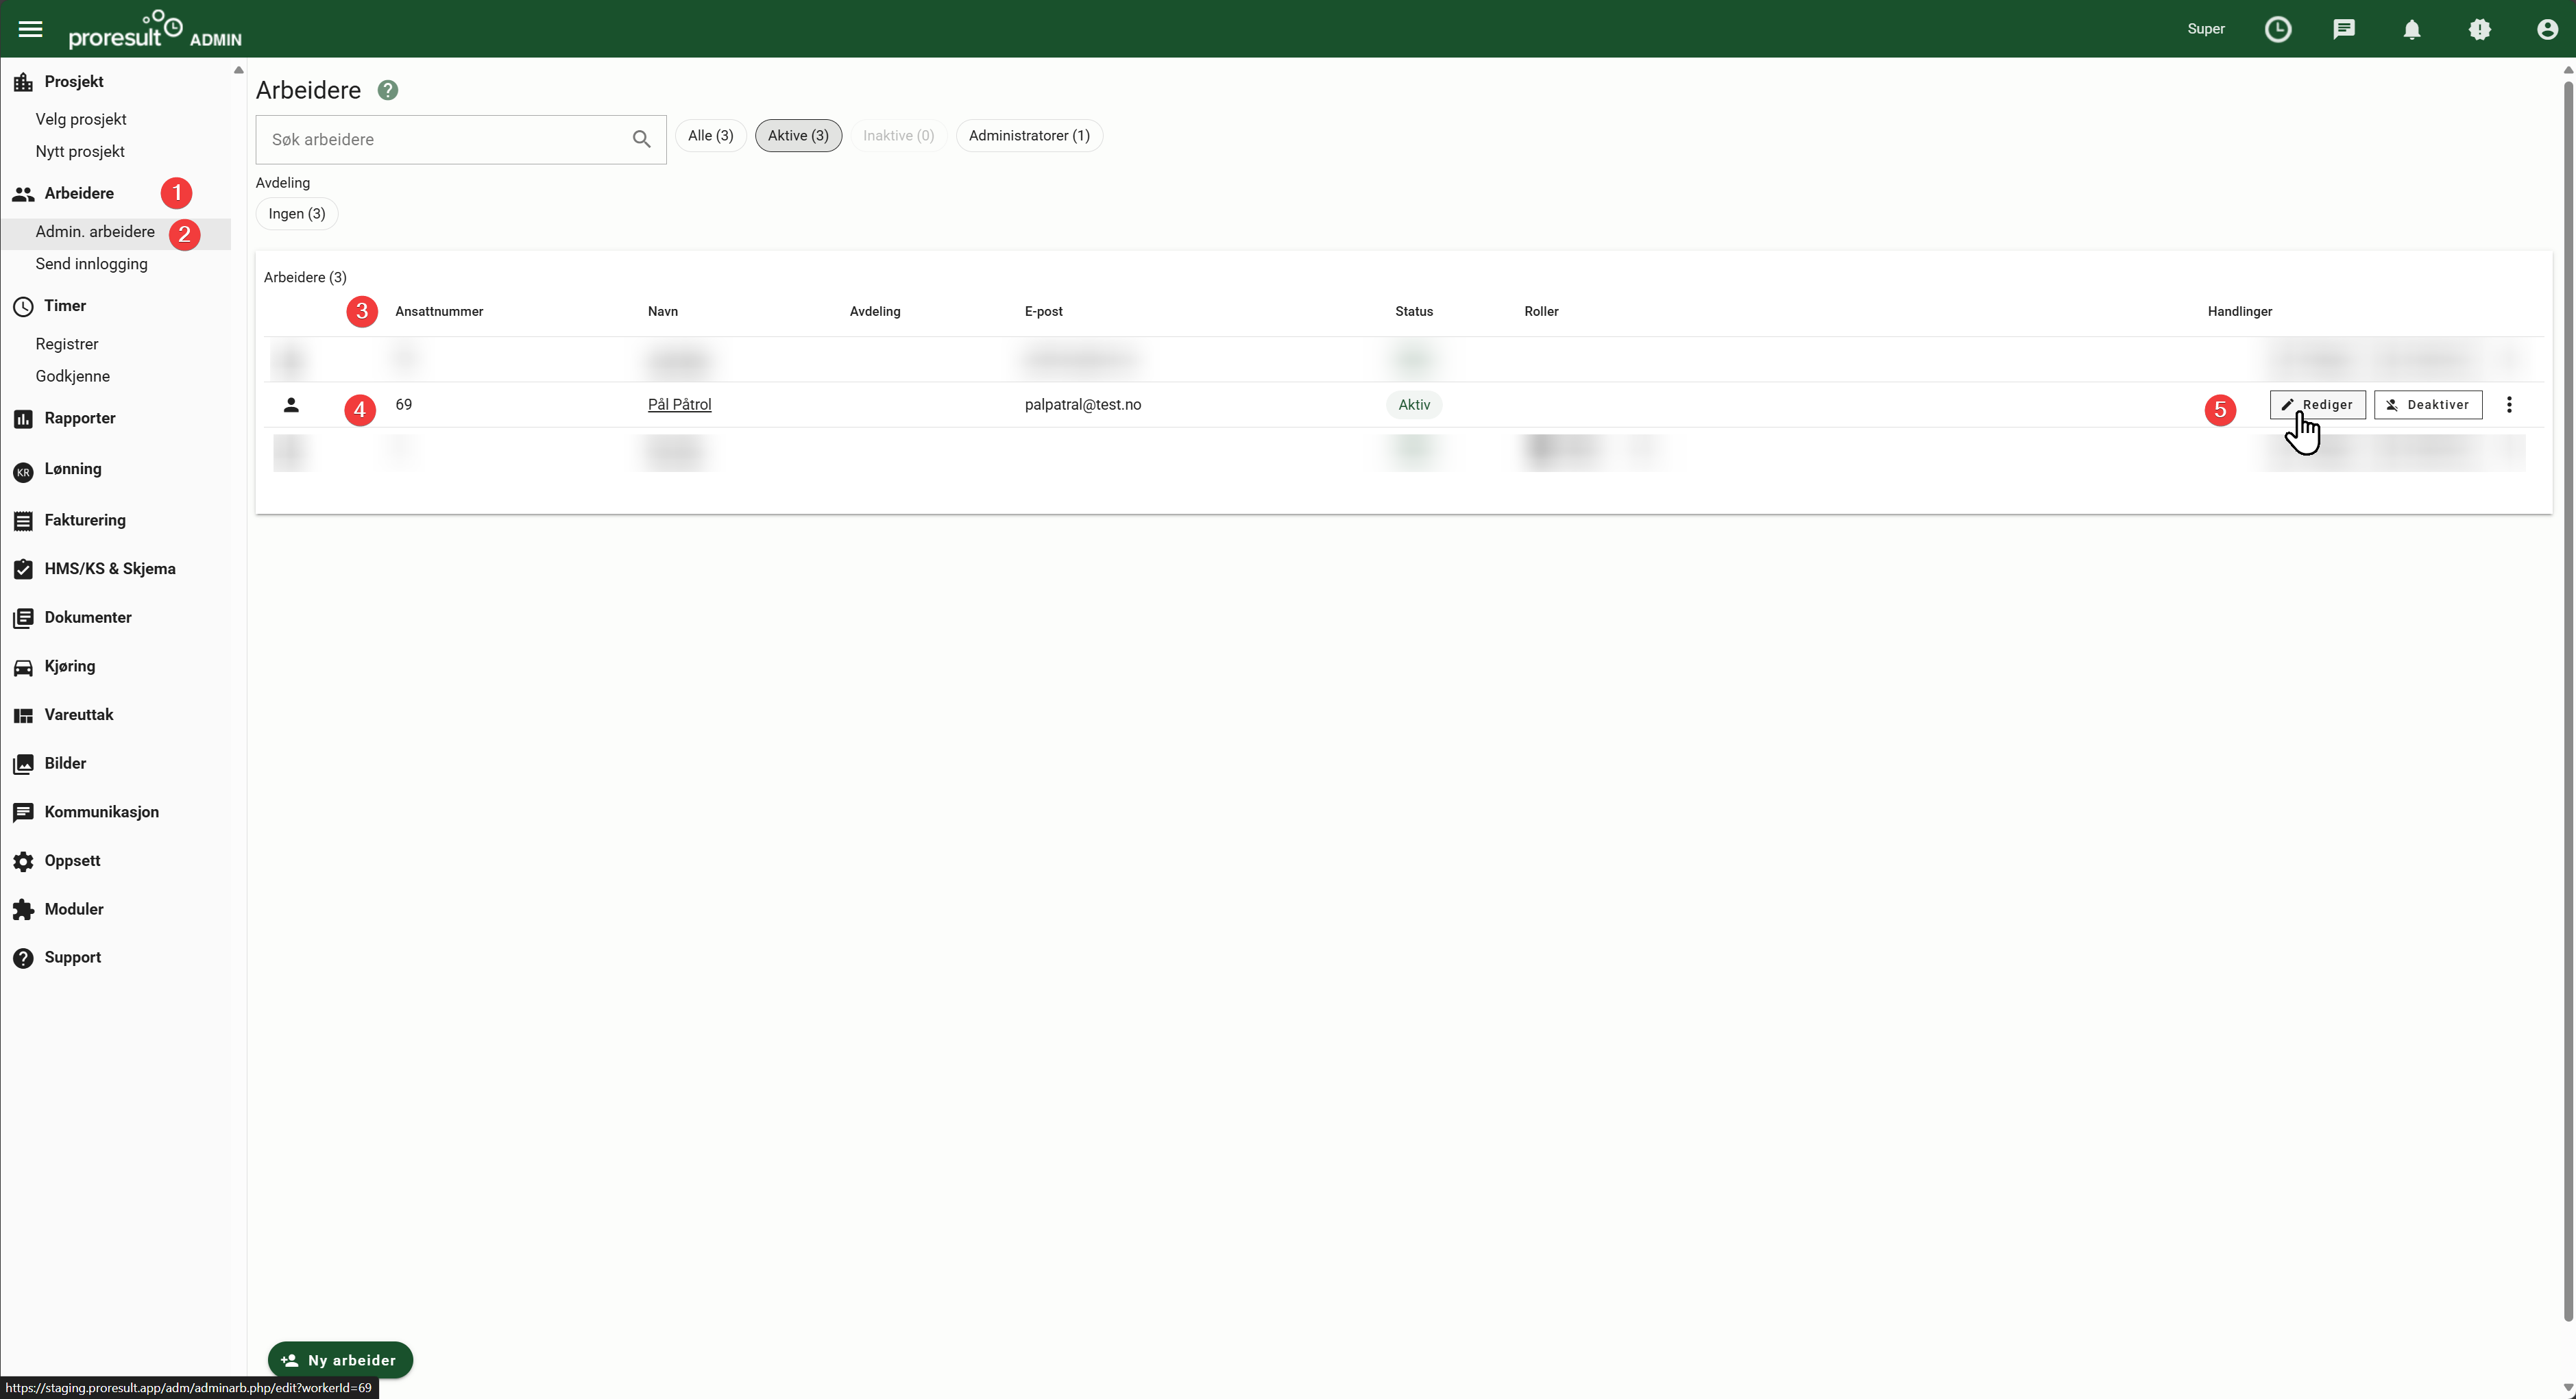The height and width of the screenshot is (1399, 2576).
Task: Click the Kommunikasjon message icon
Action: point(23,813)
